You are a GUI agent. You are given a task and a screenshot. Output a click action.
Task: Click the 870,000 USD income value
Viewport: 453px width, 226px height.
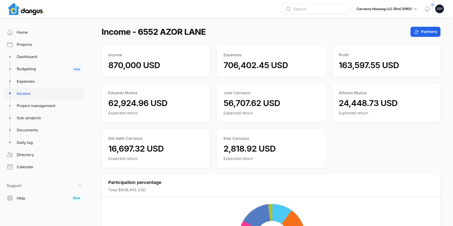point(134,65)
